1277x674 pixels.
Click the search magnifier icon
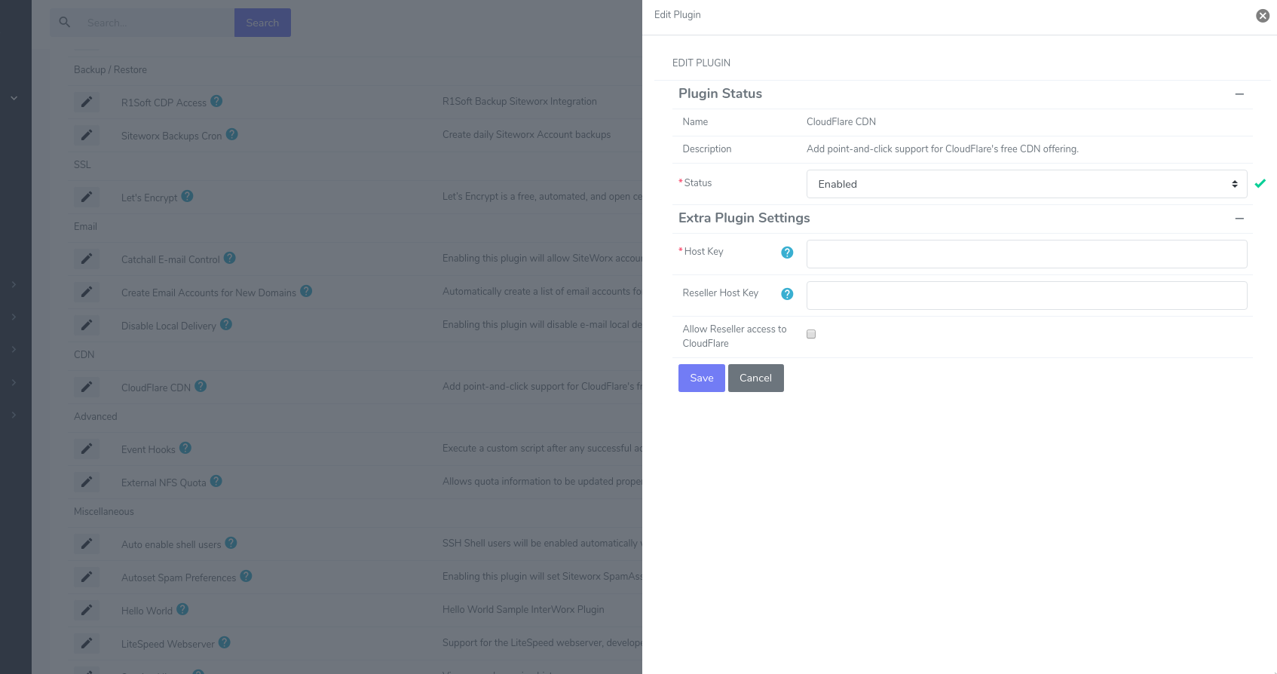pyautogui.click(x=65, y=23)
